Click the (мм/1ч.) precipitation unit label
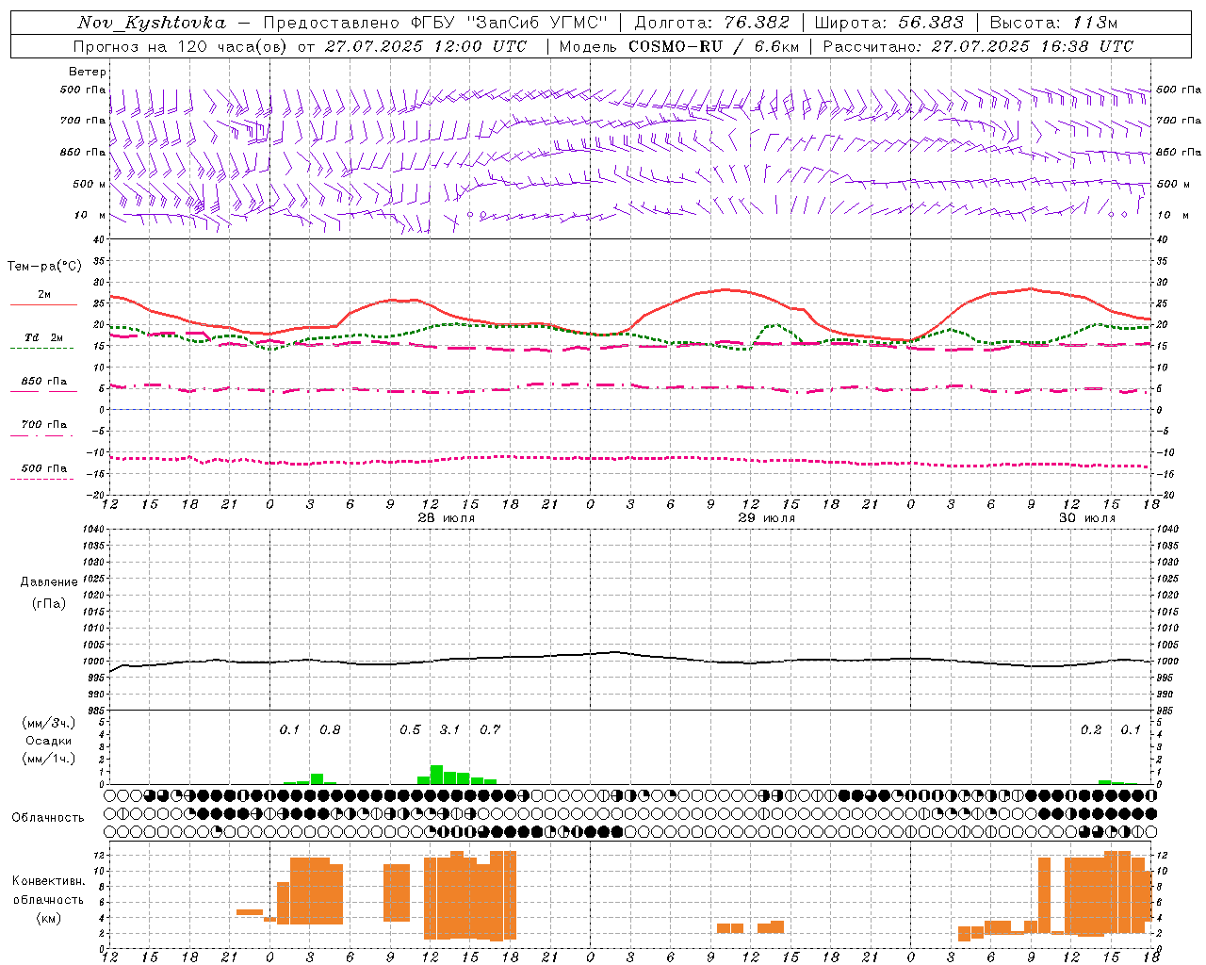The image size is (1206, 965). 49,759
